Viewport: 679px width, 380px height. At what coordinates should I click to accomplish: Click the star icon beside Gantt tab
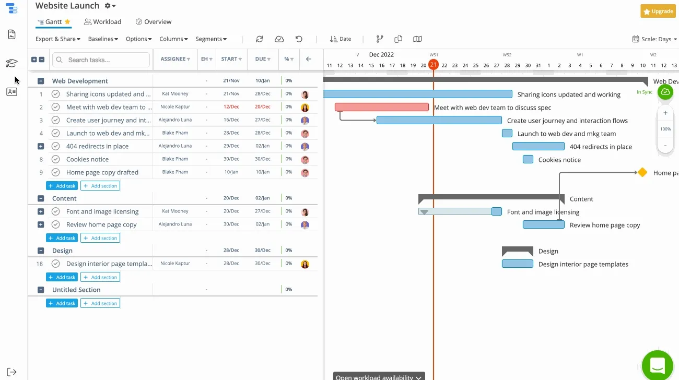tap(67, 22)
